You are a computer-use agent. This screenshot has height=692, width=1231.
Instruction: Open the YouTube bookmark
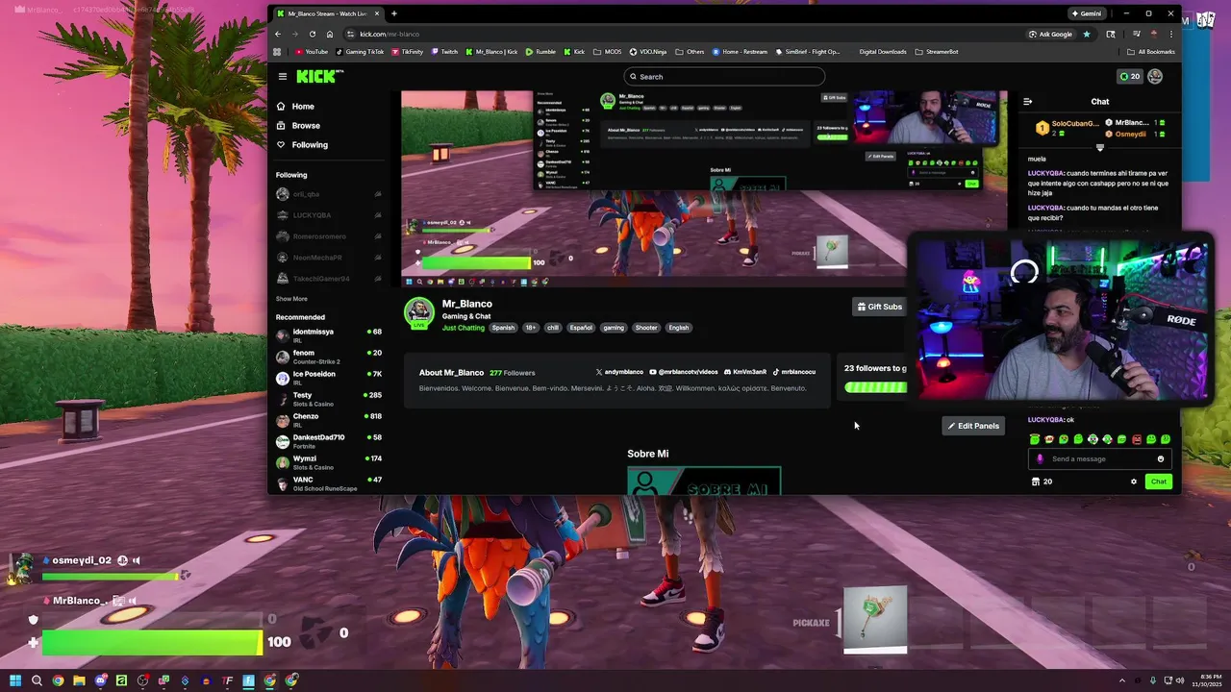point(312,52)
